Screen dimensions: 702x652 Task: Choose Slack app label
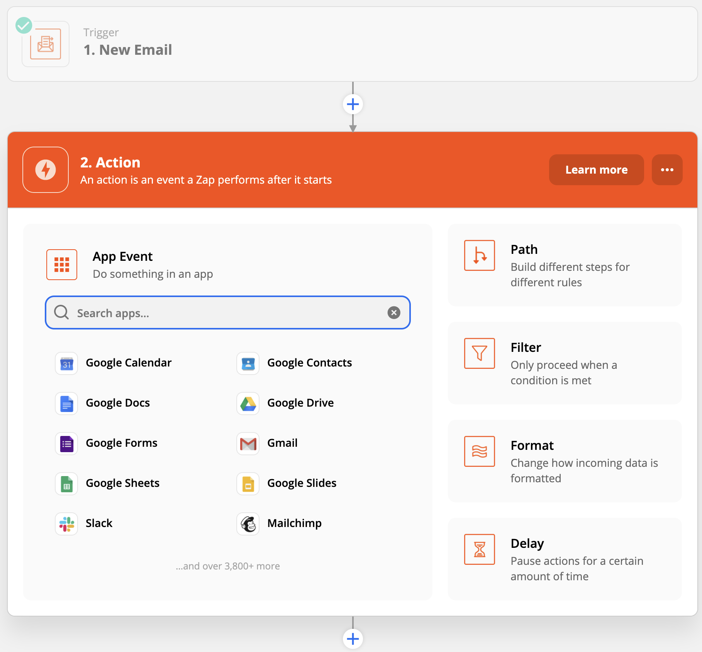click(x=99, y=523)
